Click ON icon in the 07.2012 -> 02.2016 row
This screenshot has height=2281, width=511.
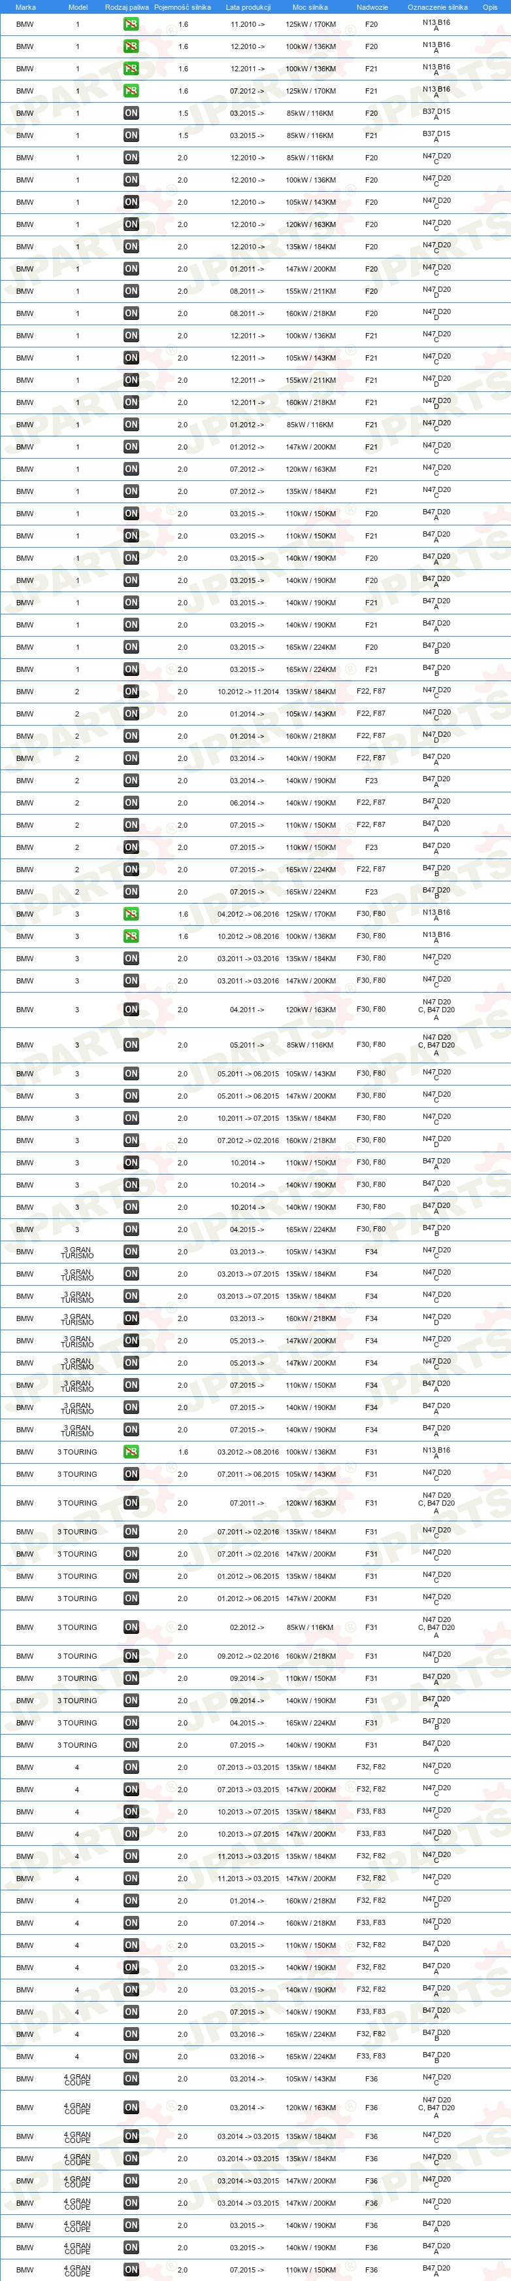tap(131, 1140)
